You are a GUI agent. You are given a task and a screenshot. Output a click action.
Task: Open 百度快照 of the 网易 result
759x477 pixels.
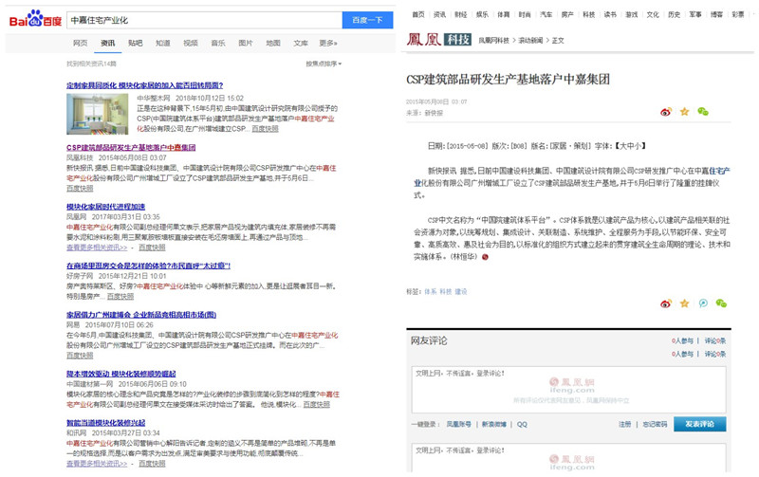(80, 355)
